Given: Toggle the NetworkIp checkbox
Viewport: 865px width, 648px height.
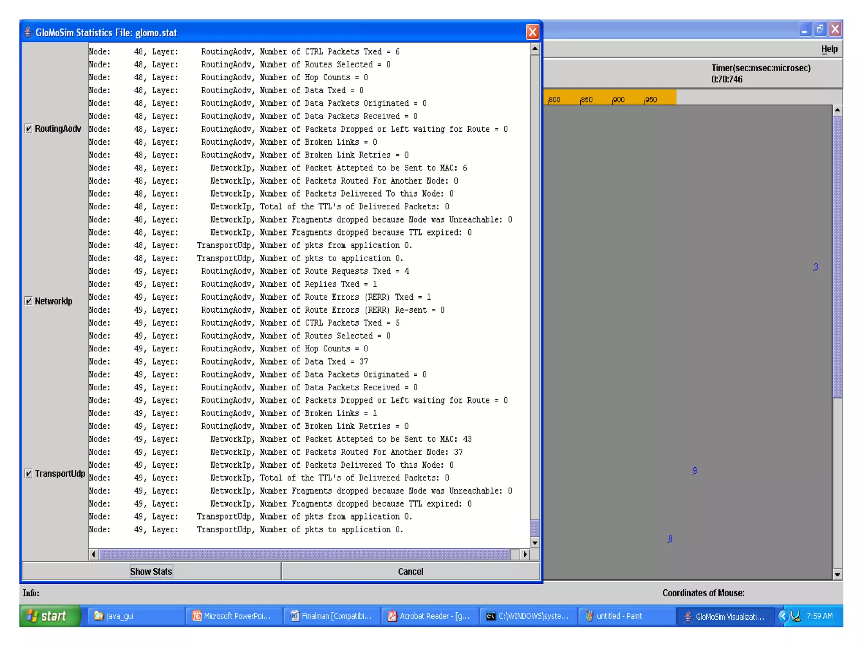Looking at the screenshot, I should pos(29,301).
